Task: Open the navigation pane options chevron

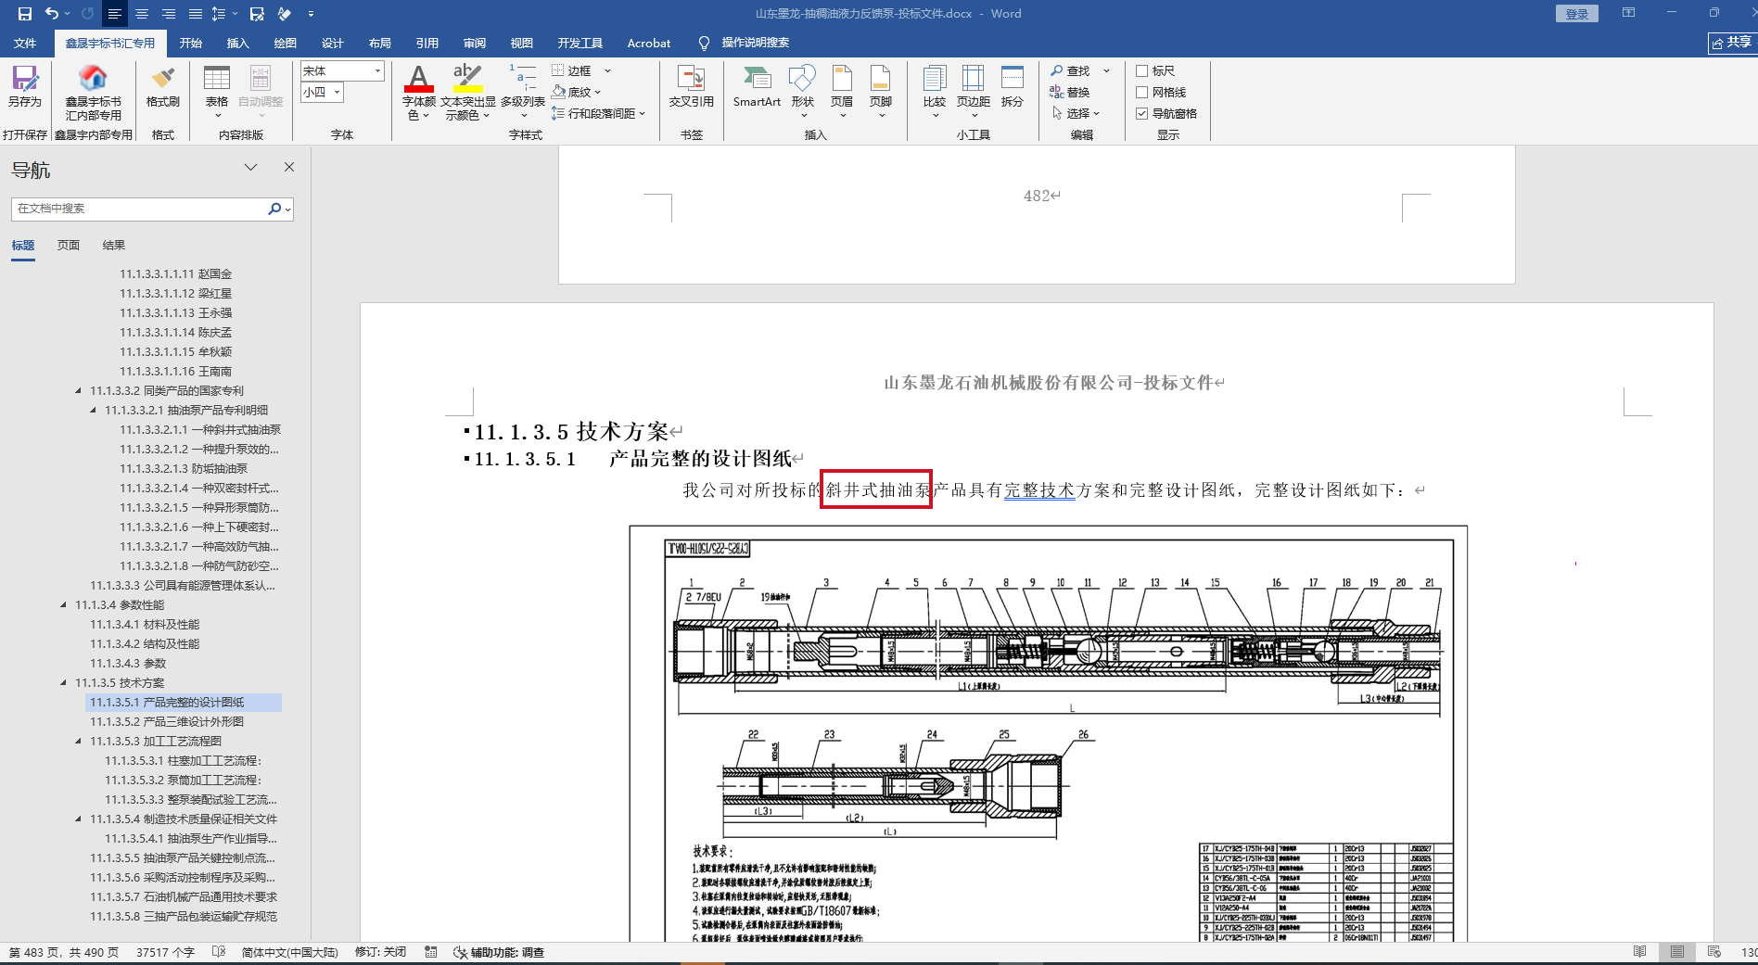Action: [x=250, y=167]
